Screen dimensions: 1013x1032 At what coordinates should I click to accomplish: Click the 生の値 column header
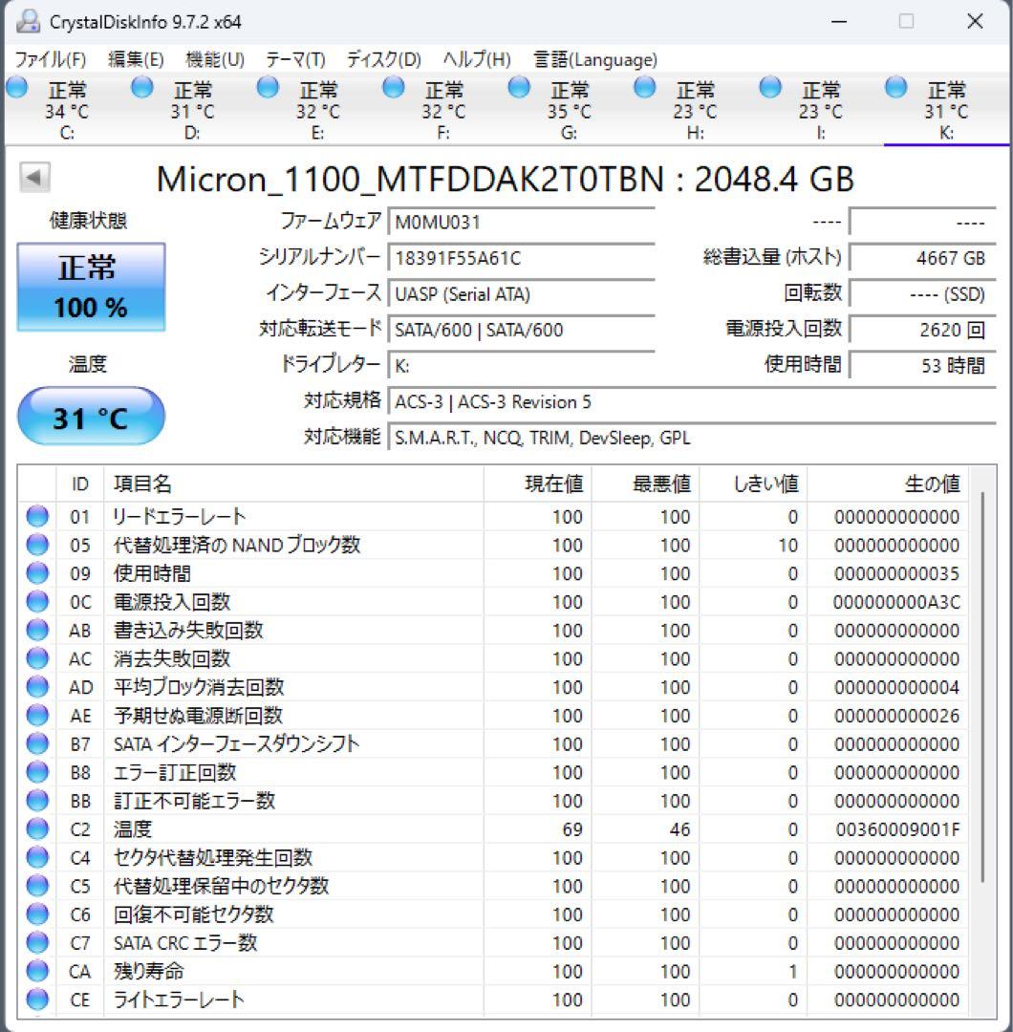click(887, 484)
